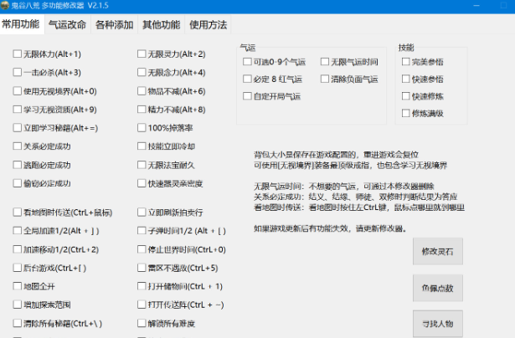
Task: Tick 立即刷新拍卖行
Action: point(142,213)
